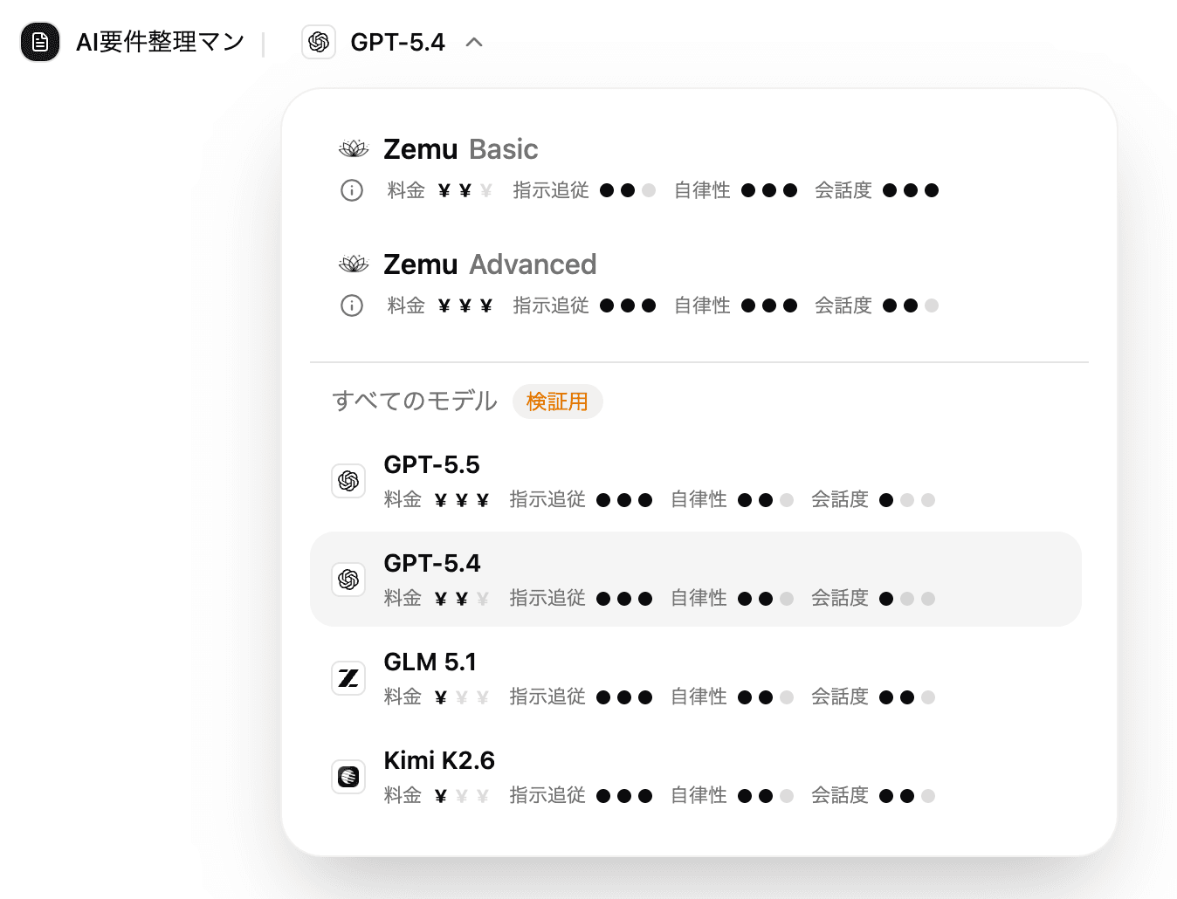Open the info icon under Zemu Basic

[x=352, y=190]
